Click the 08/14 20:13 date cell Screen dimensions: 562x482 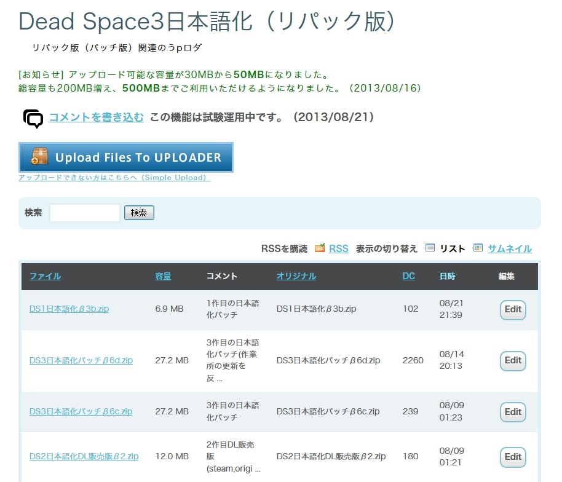451,360
